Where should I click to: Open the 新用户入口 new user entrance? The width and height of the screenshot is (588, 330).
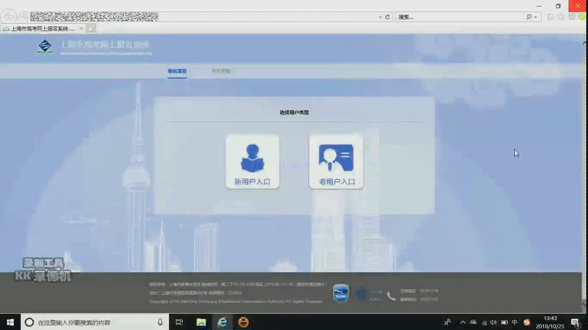pos(252,162)
